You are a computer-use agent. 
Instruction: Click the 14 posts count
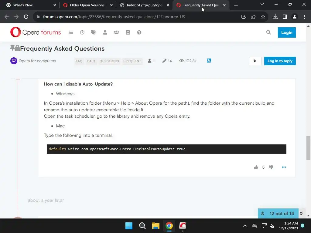pyautogui.click(x=167, y=61)
